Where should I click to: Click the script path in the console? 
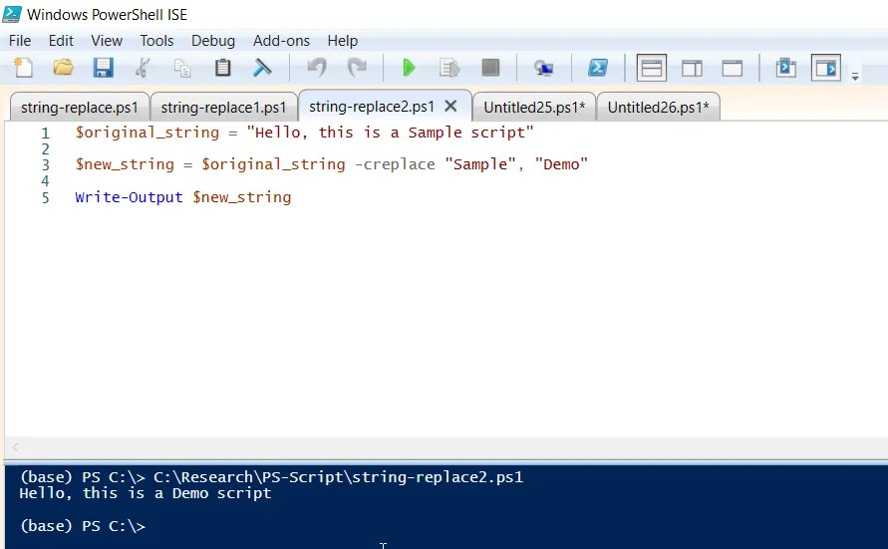tap(338, 477)
